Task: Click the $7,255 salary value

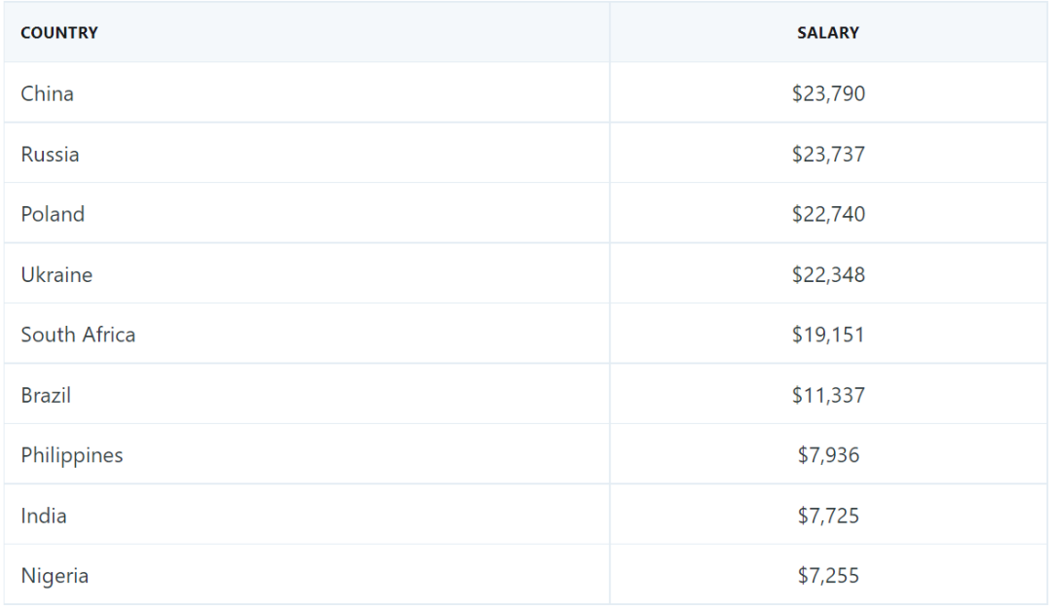Action: 828,576
